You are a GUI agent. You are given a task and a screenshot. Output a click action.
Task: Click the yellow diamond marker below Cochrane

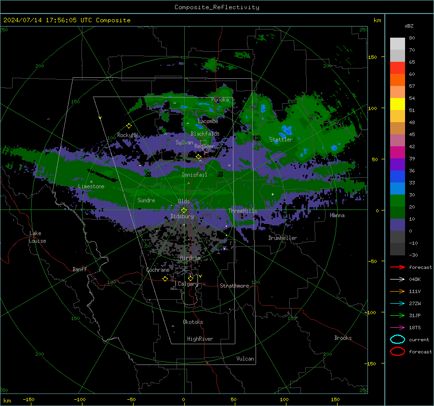pos(165,279)
